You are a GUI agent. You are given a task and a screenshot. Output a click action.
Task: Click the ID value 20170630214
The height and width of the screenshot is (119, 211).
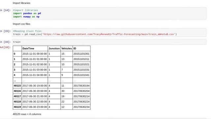(x=81, y=96)
